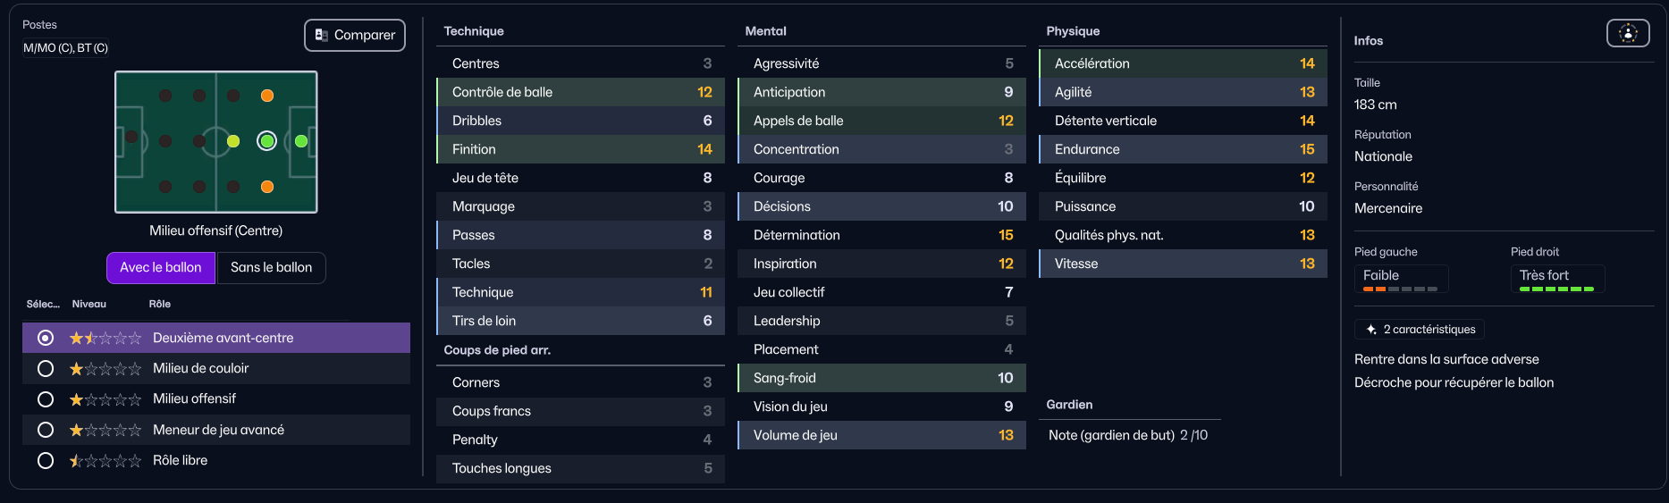Click the yellow-green central midfield dot on pitch

click(233, 141)
